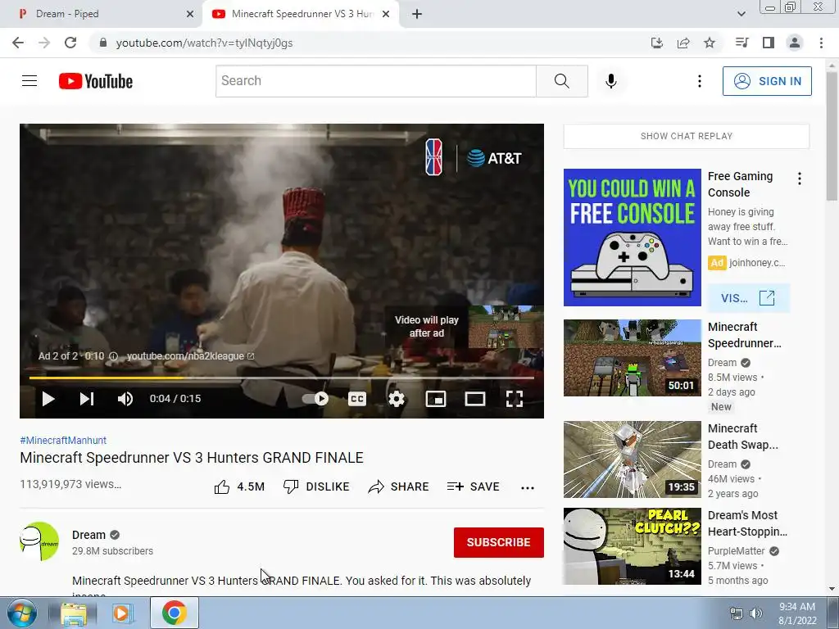Subscribe to Dream channel
This screenshot has width=839, height=629.
click(x=499, y=542)
